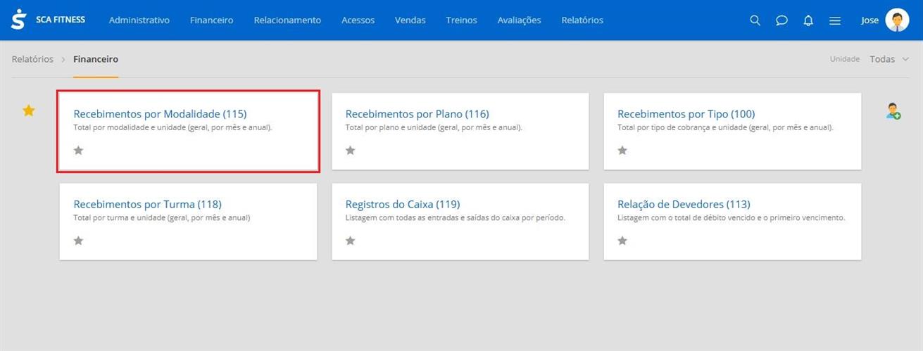
Task: Open the Vendas menu
Action: [410, 20]
